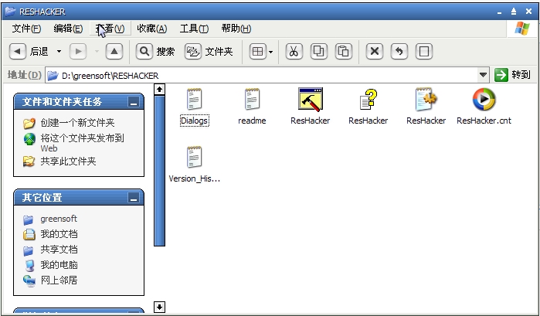
Task: Click the 创建一个新文件夹 folder icon
Action: coord(29,123)
